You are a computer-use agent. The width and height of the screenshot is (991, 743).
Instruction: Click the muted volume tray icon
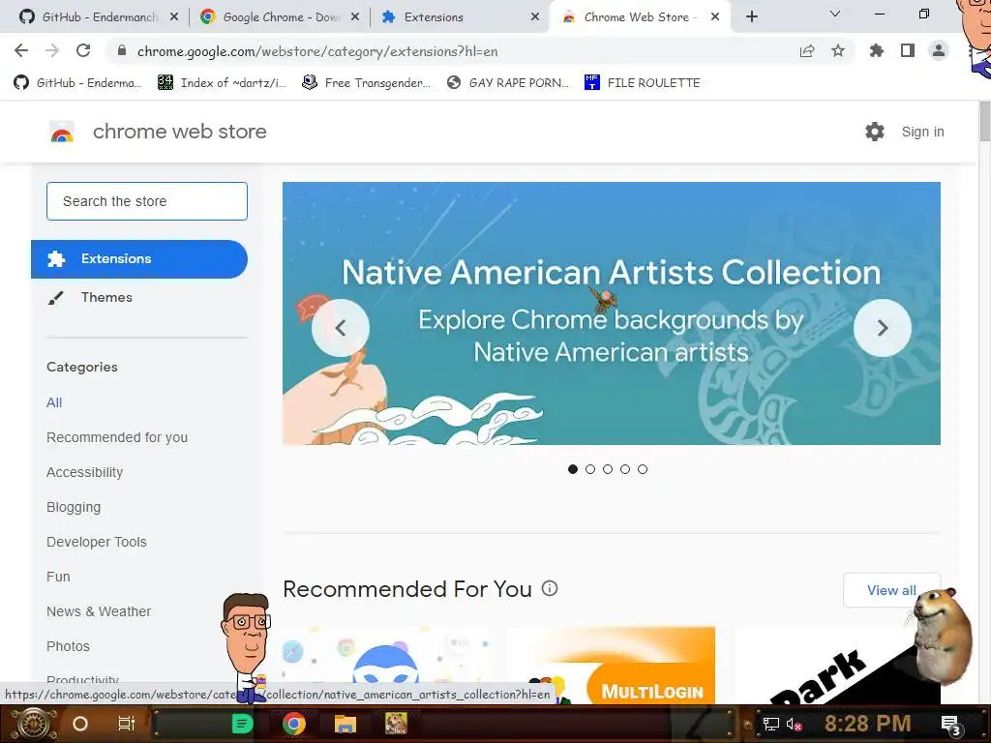[794, 724]
